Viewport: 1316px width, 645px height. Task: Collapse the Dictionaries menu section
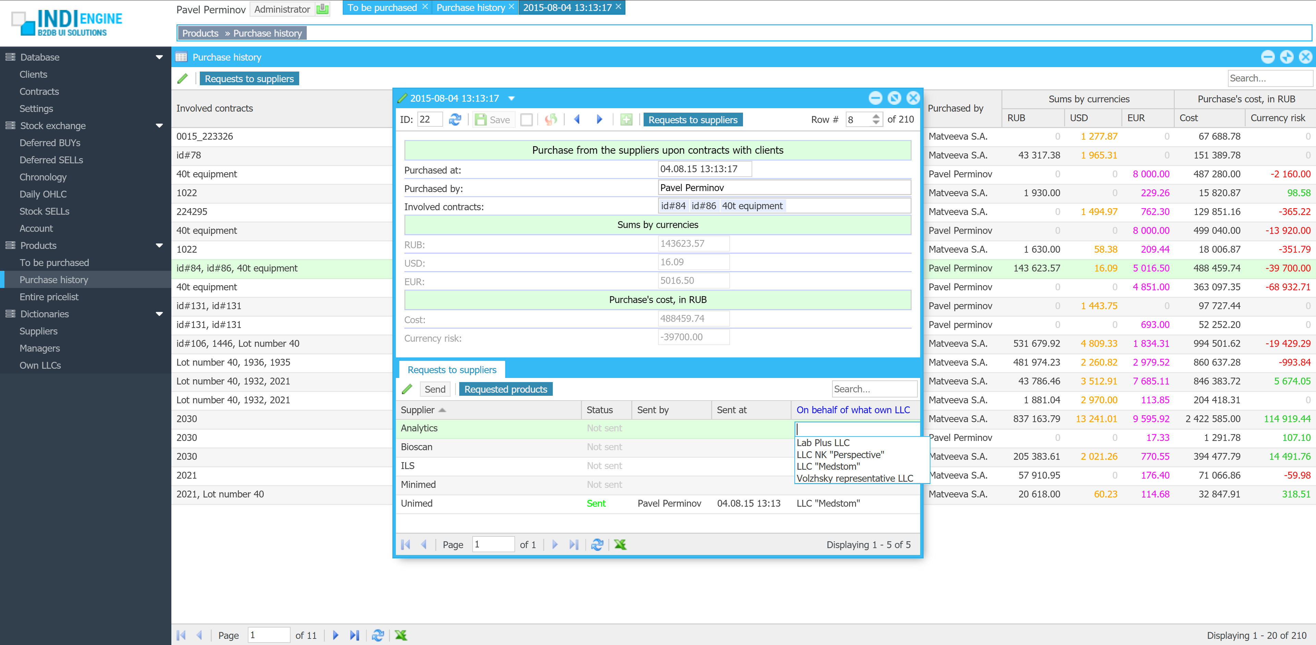coord(159,314)
